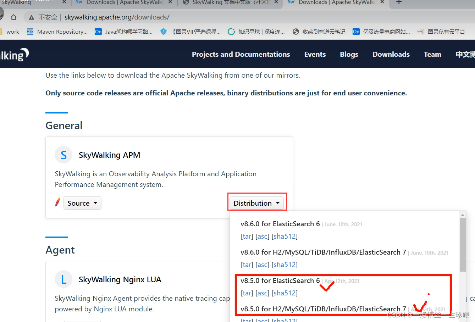Select the active Downloads | Apache SkyWalking tab
The height and width of the screenshot is (322, 475).
[x=336, y=2]
